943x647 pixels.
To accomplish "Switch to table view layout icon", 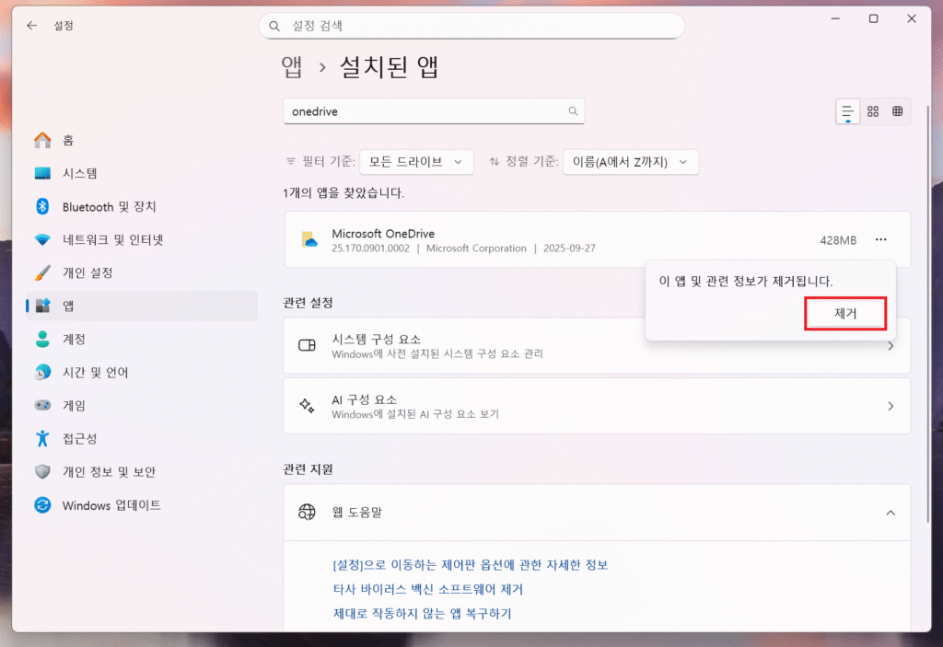I will [898, 111].
